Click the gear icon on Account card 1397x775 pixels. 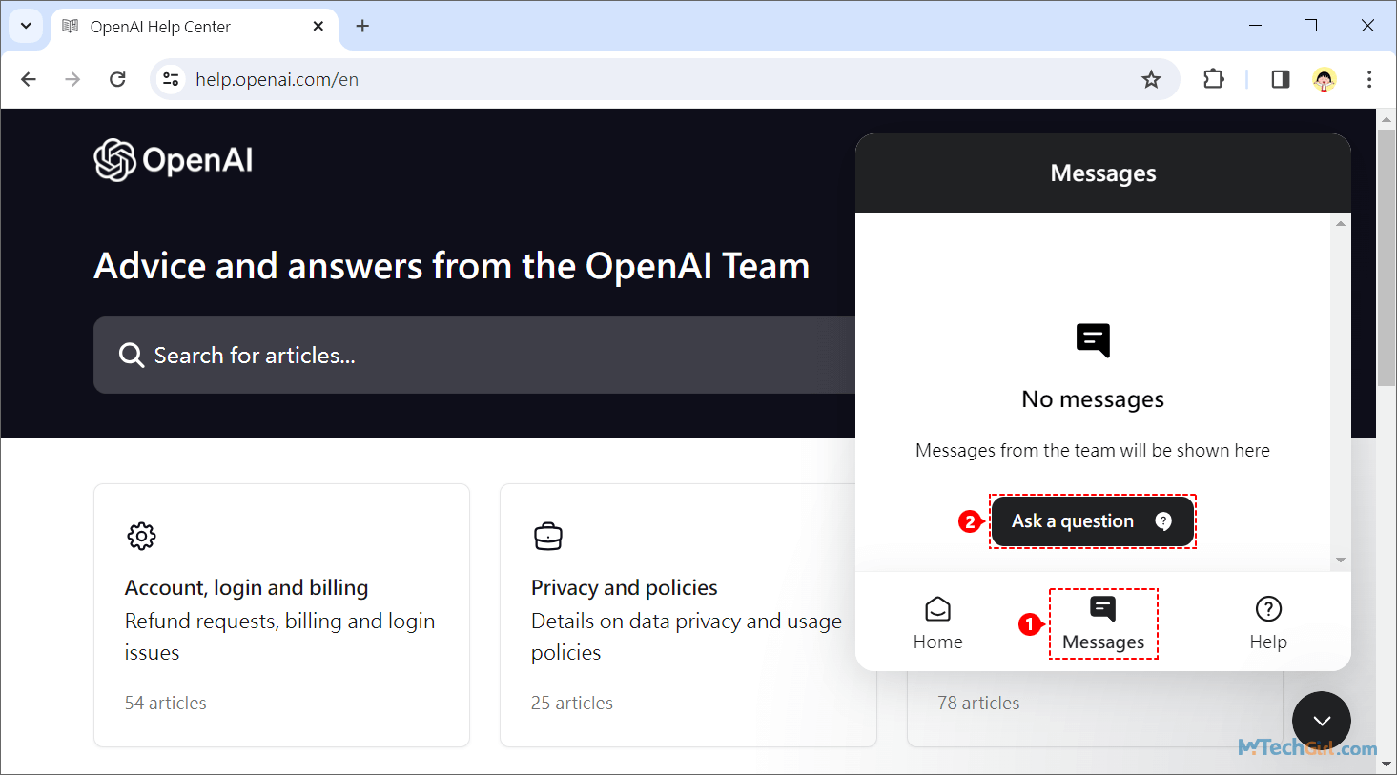pyautogui.click(x=141, y=536)
